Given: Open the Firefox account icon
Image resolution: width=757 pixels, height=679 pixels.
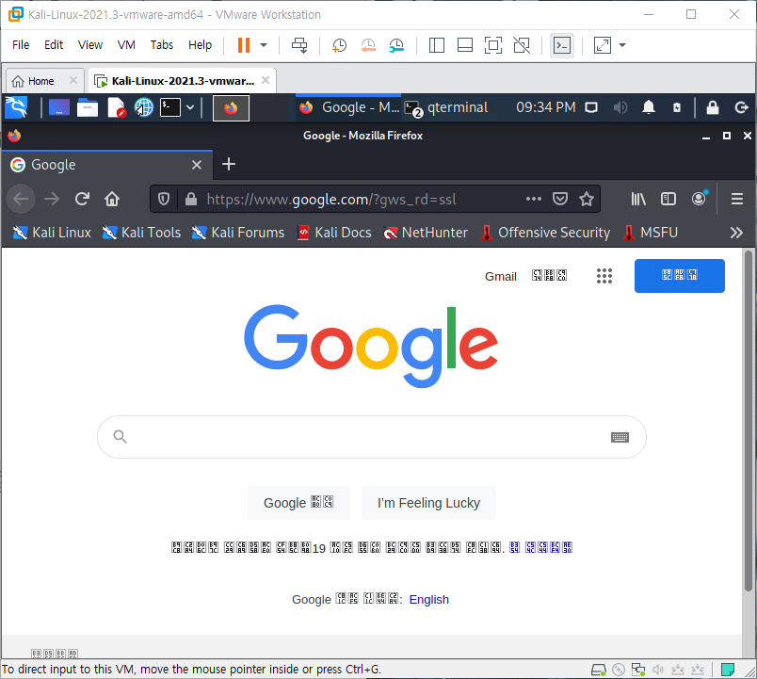Looking at the screenshot, I should point(699,199).
